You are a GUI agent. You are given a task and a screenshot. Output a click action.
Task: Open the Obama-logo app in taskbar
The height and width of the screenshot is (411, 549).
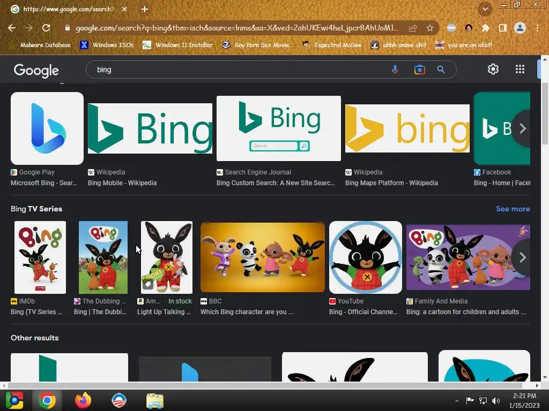point(118,400)
